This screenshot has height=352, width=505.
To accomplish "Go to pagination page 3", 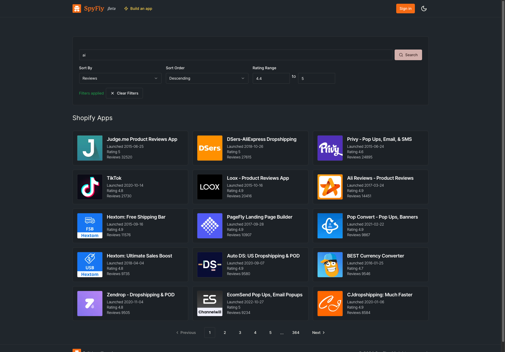I will point(240,333).
